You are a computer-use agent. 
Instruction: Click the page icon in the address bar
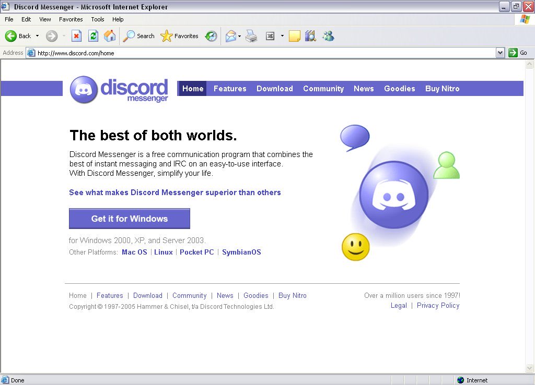click(31, 53)
